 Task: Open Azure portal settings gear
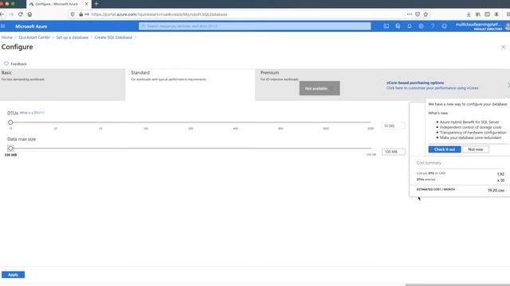[x=421, y=26]
